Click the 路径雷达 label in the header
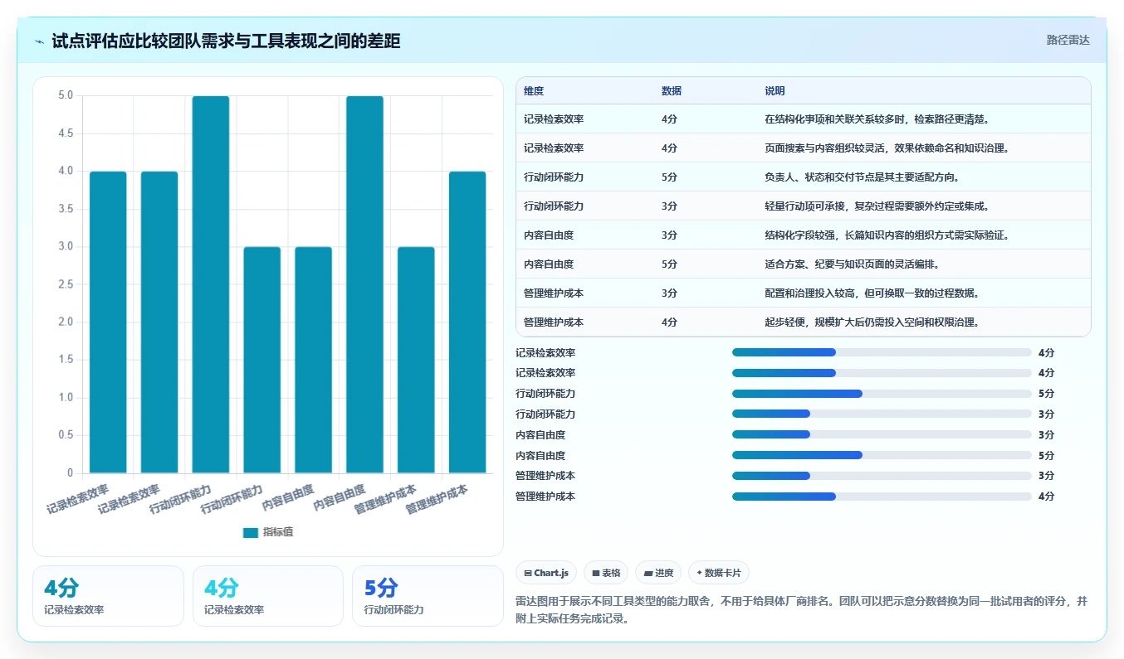 pyautogui.click(x=1068, y=40)
